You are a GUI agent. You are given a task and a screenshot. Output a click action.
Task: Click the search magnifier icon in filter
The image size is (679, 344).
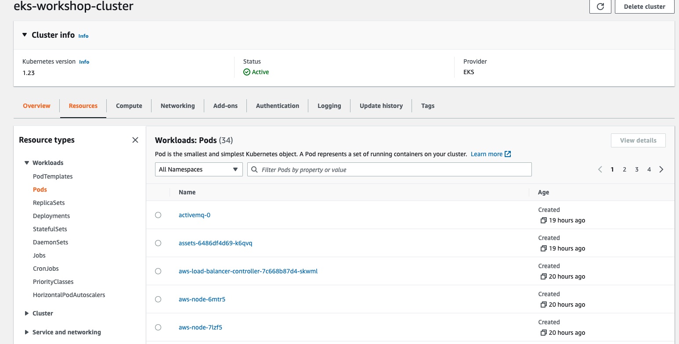(x=254, y=169)
